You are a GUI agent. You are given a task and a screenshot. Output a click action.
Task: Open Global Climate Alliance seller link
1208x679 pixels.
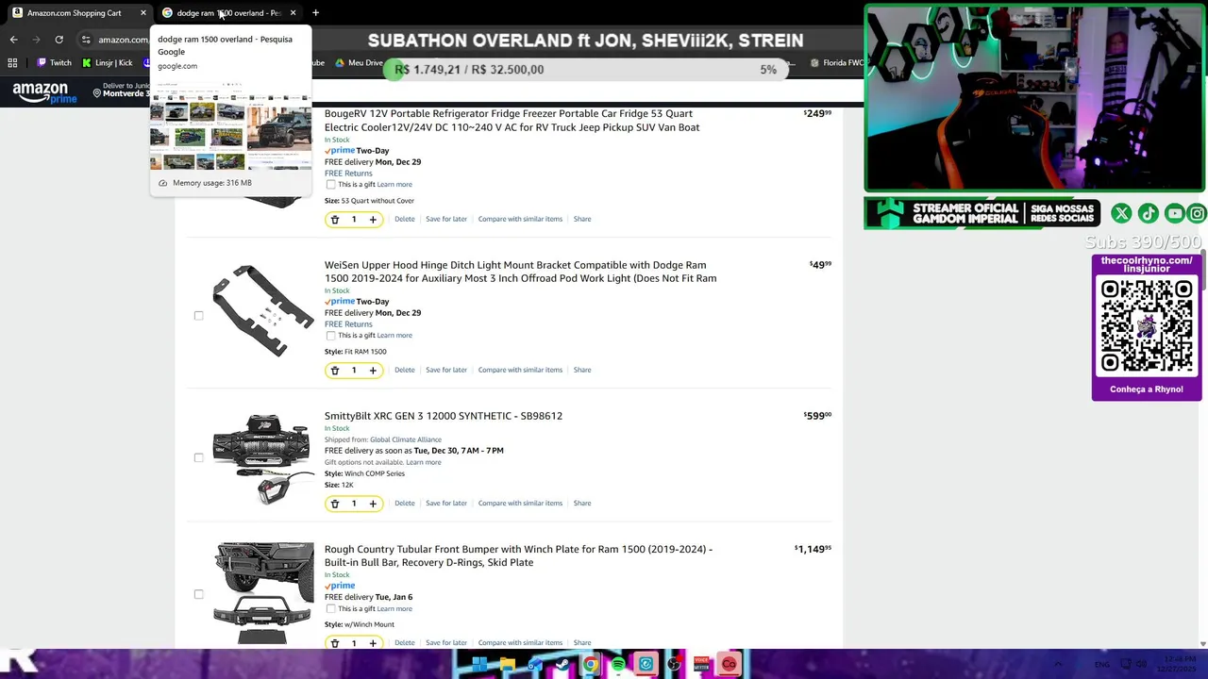[406, 439]
